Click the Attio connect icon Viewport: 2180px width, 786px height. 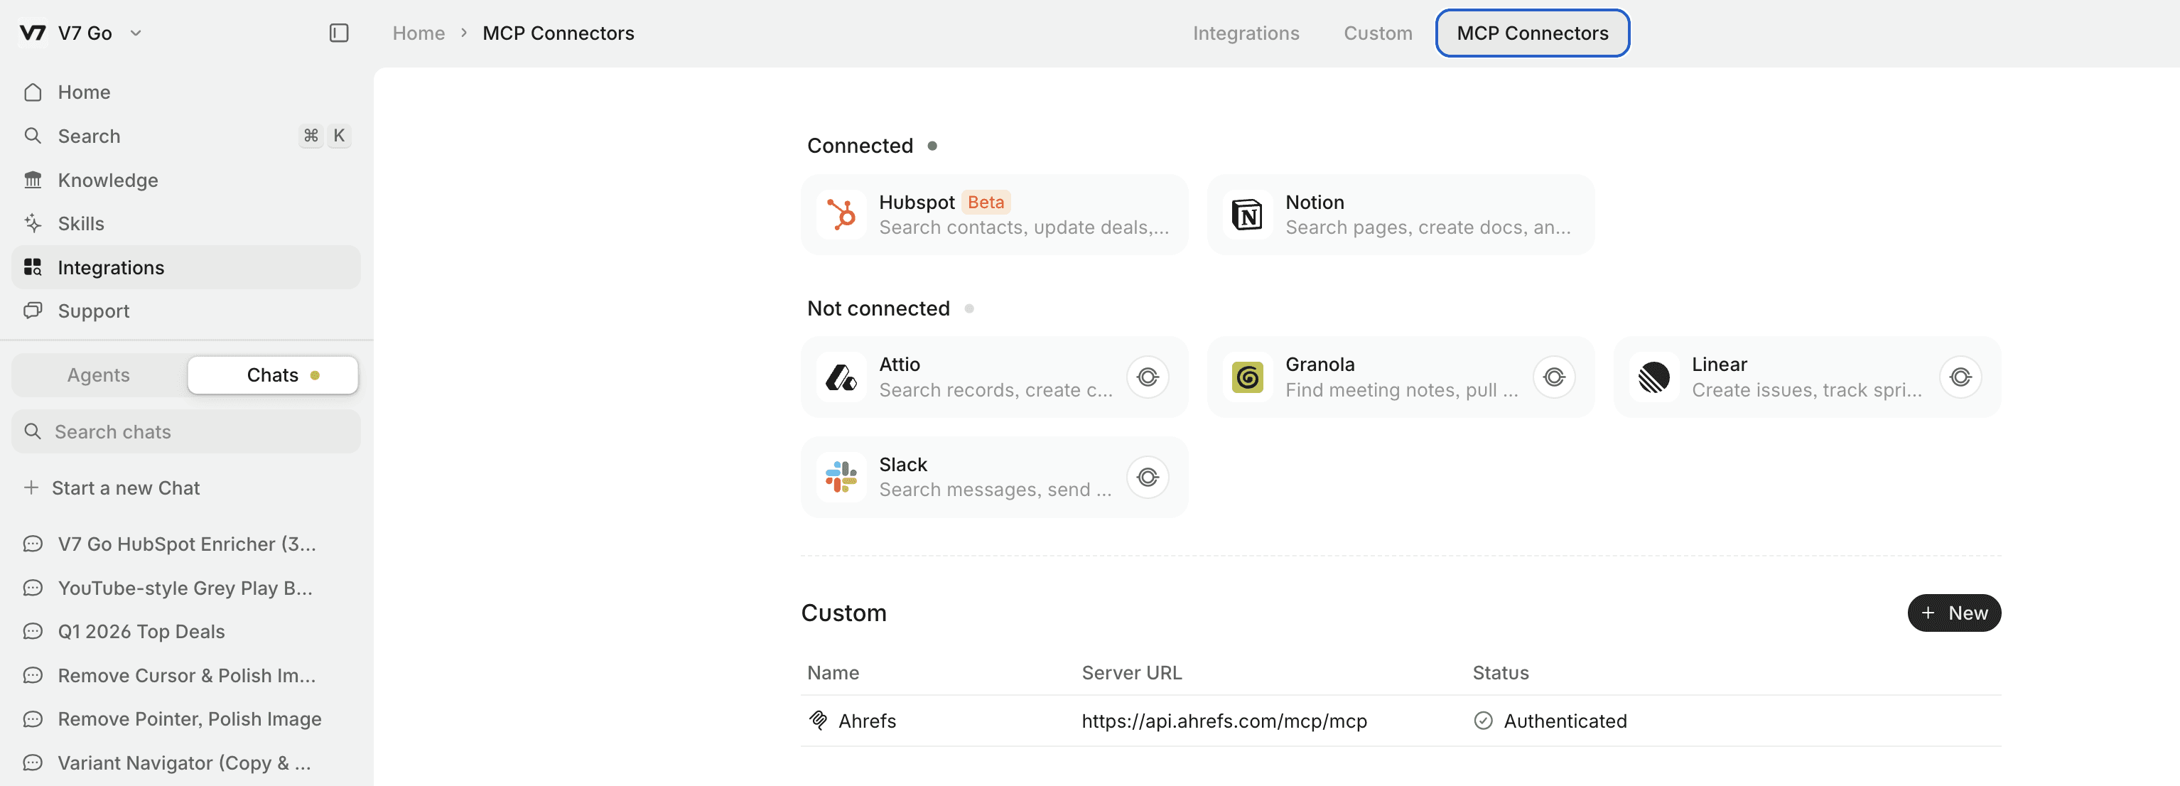point(1147,377)
